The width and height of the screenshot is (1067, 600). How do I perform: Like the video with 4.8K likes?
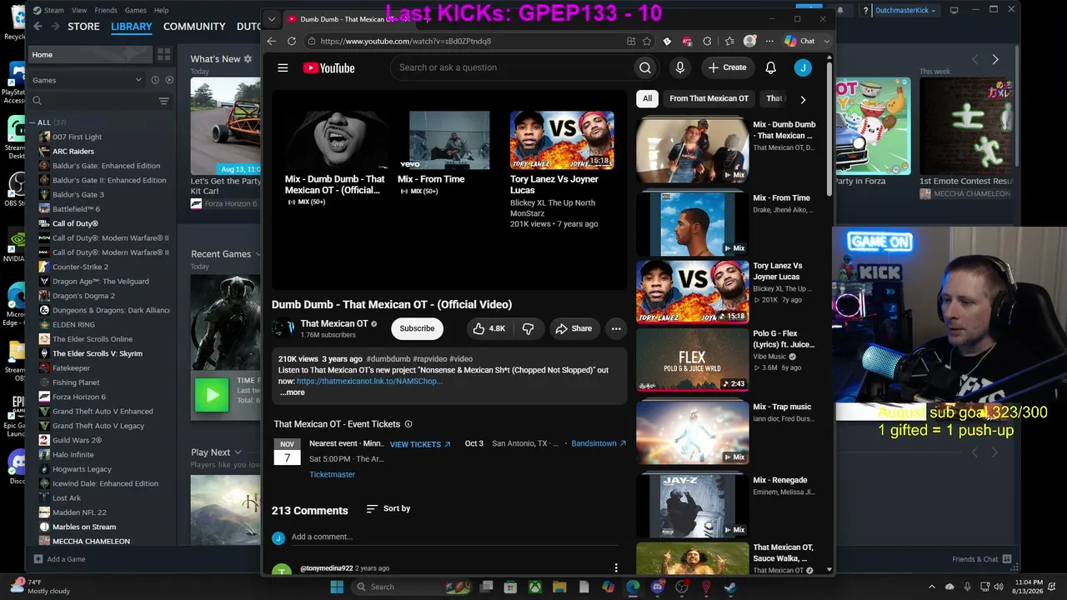pos(489,328)
